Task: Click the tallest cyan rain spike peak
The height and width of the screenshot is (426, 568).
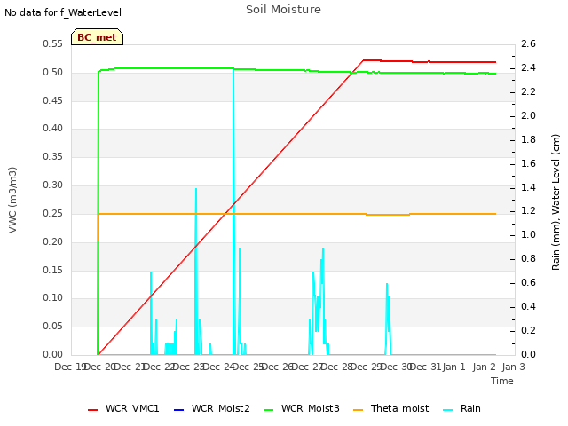Action: 233,69
